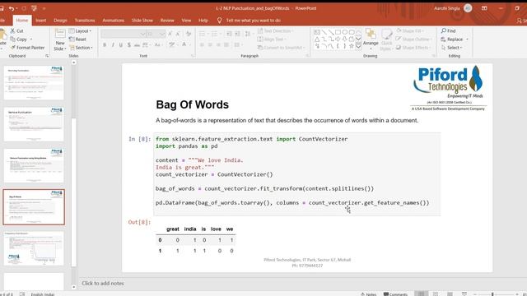Open the Design tab
The height and width of the screenshot is (296, 527).
(60, 21)
